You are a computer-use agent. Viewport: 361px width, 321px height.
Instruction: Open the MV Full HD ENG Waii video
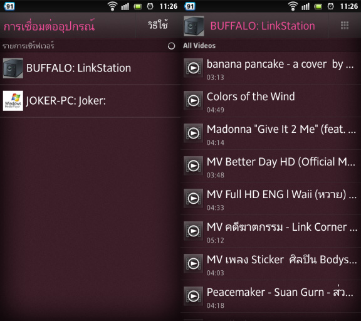coord(271,199)
